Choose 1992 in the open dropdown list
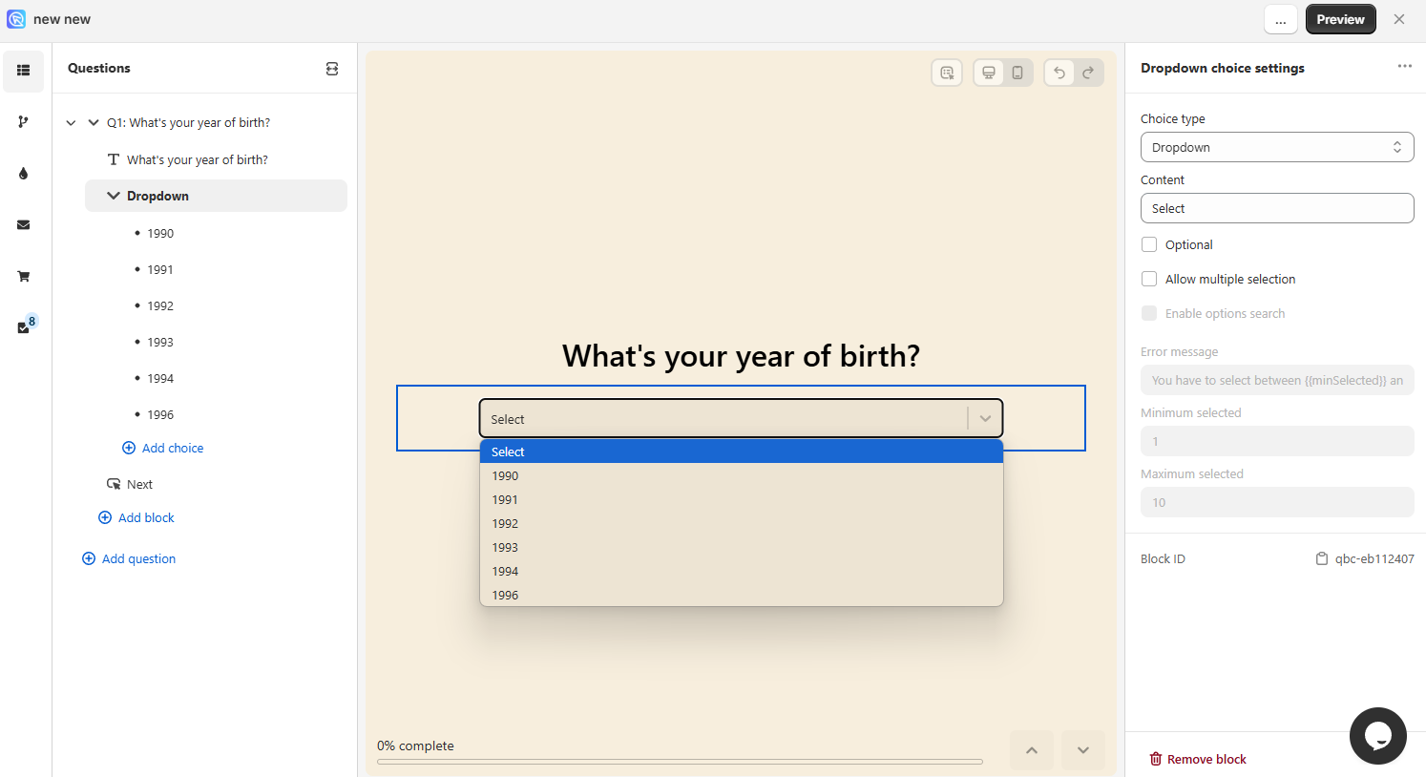Screen dimensions: 1426x777 [x=741, y=523]
